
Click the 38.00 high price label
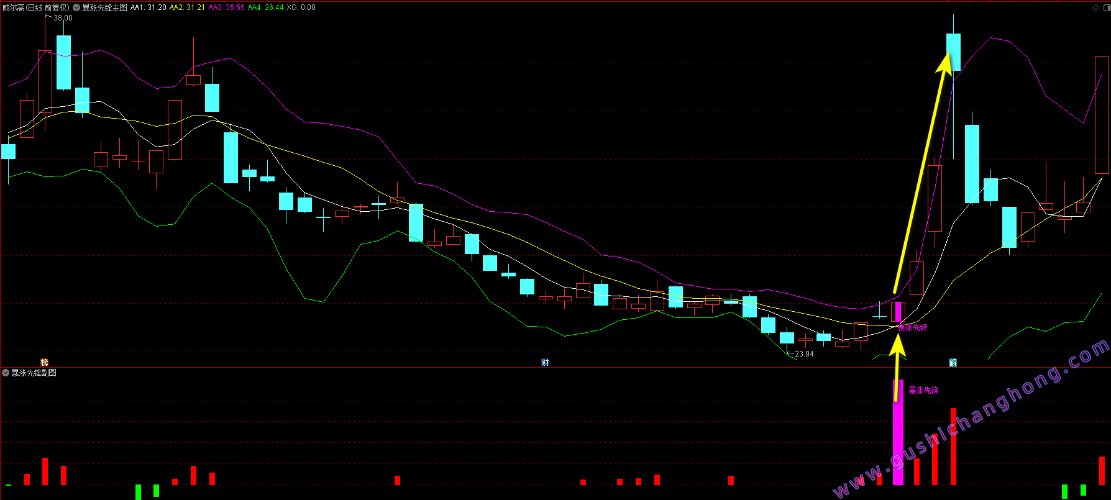tap(63, 18)
